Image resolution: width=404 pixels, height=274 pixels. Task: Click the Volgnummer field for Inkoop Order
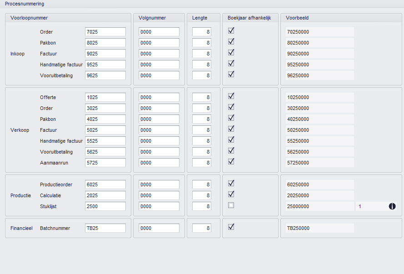tap(159, 32)
